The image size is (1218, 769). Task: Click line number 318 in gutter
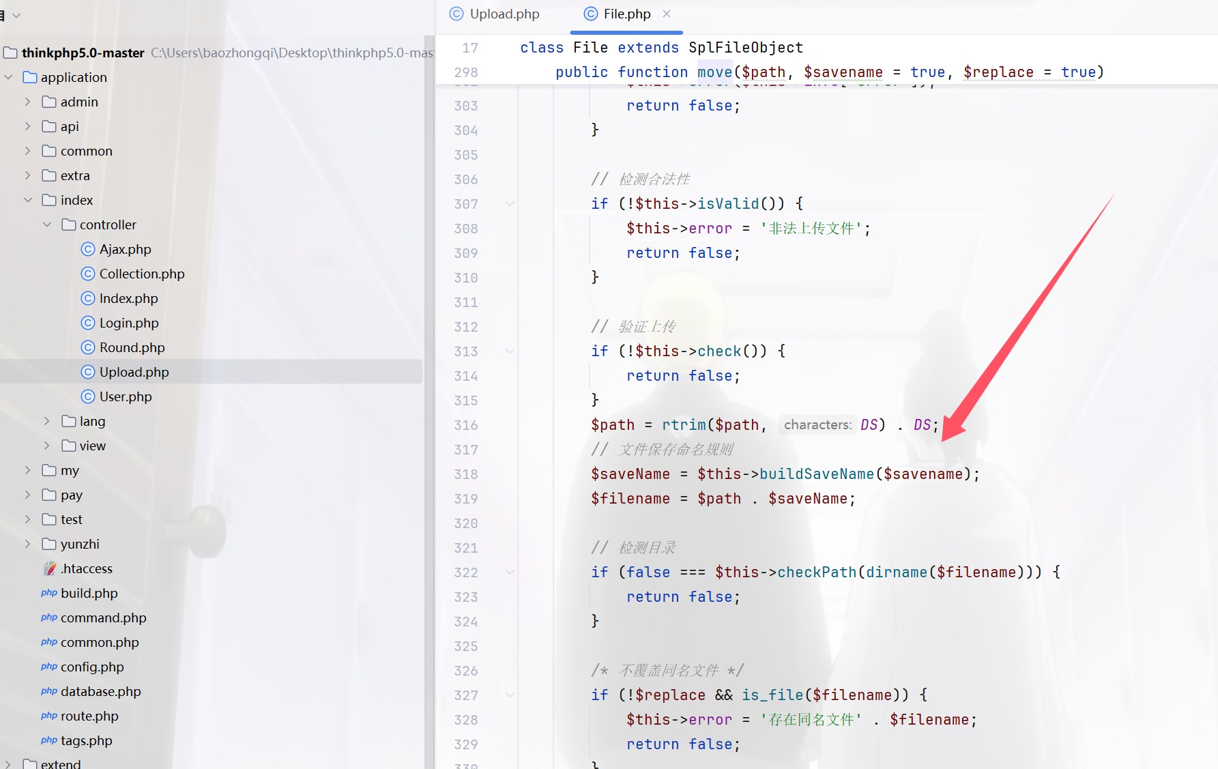466,474
